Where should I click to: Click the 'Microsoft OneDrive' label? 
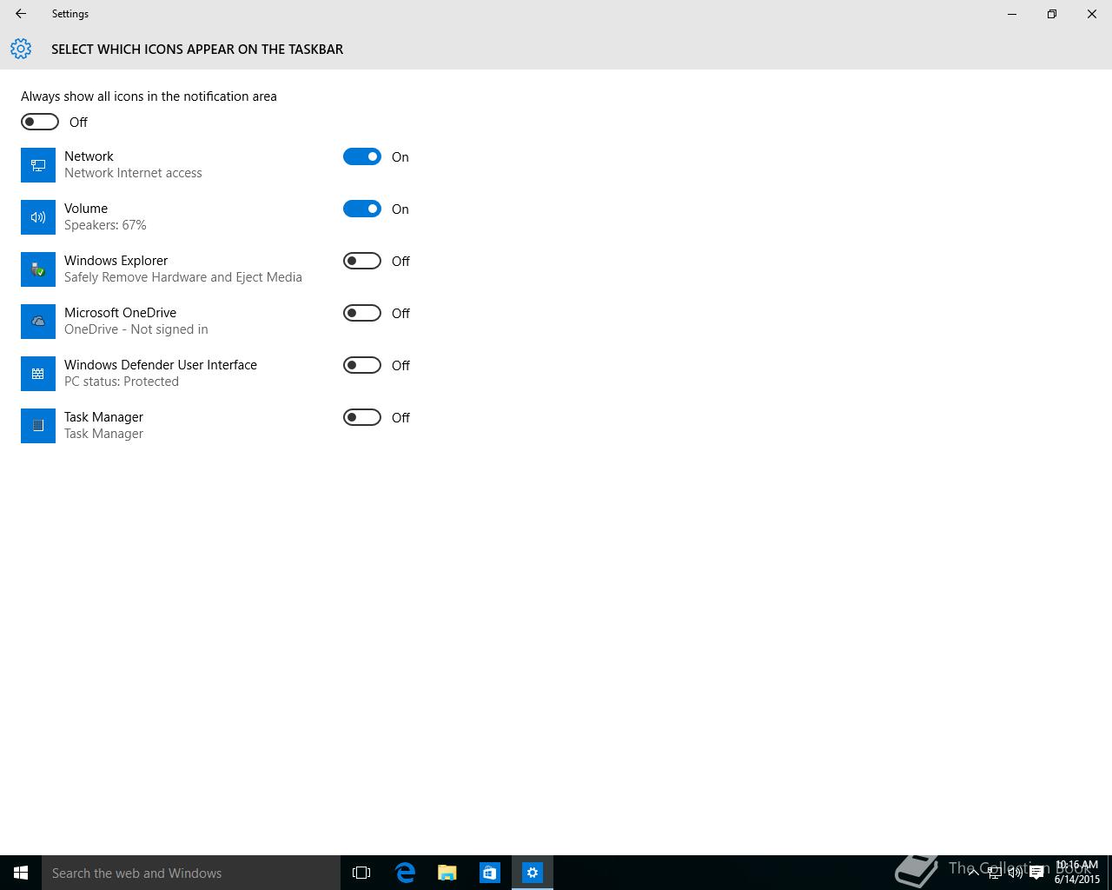[120, 313]
